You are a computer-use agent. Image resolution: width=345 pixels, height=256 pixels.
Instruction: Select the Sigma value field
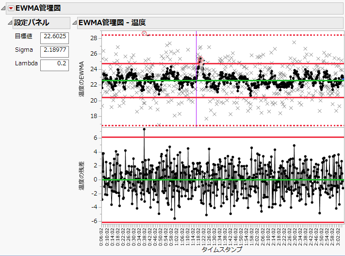(54, 52)
